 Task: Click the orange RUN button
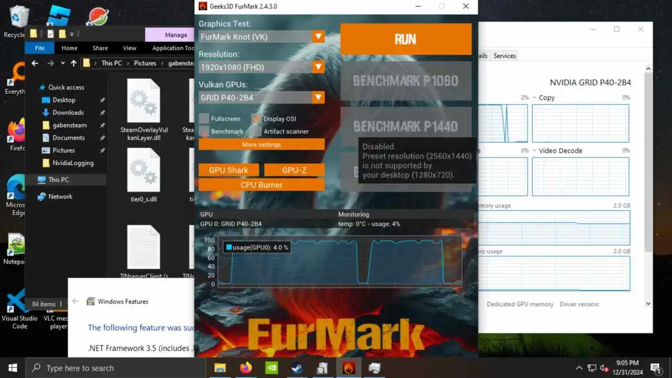tap(406, 39)
